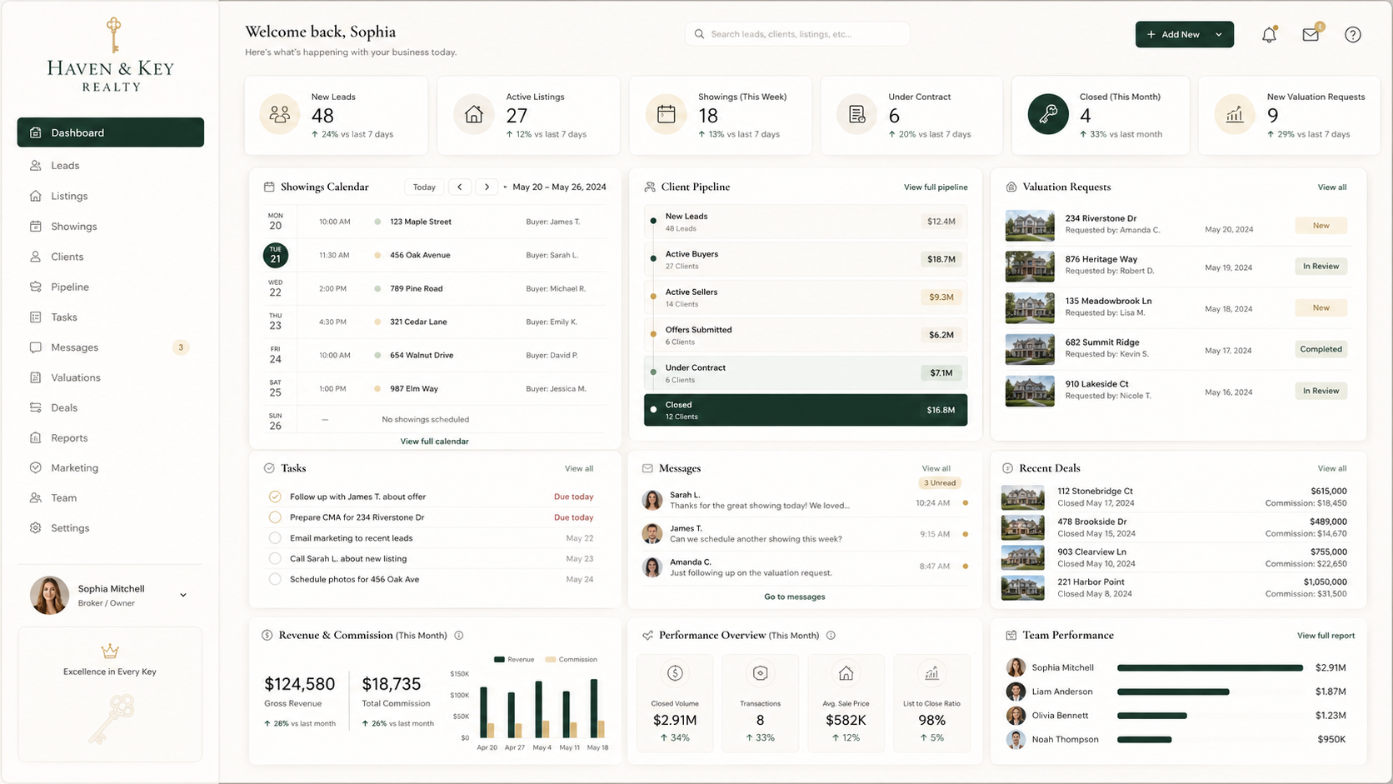Open the notifications bell
This screenshot has width=1393, height=784.
[1269, 34]
